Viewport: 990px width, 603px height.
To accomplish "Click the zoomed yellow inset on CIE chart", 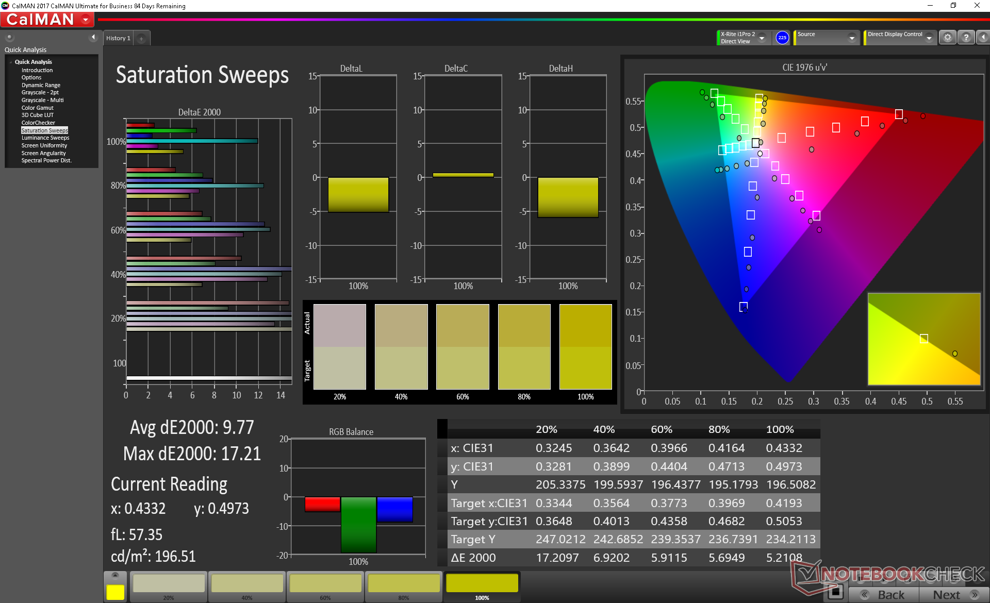I will 923,339.
